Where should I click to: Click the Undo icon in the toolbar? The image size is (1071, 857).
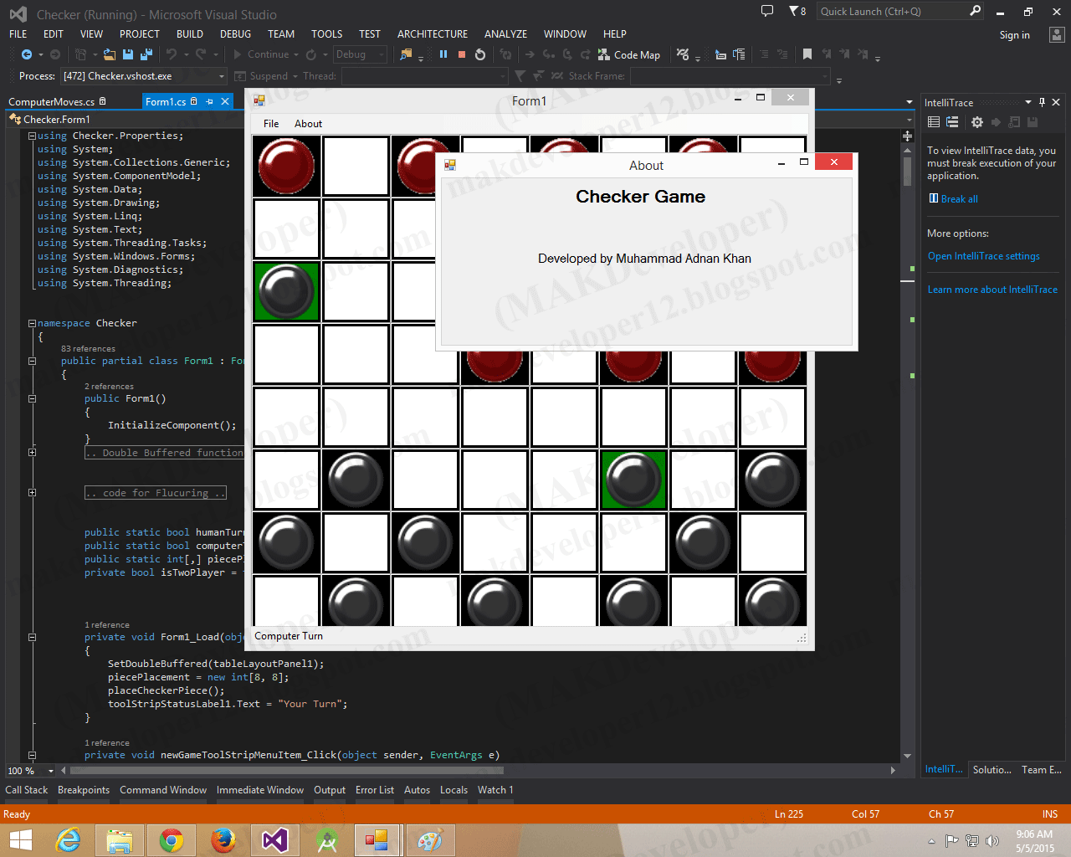click(x=173, y=54)
